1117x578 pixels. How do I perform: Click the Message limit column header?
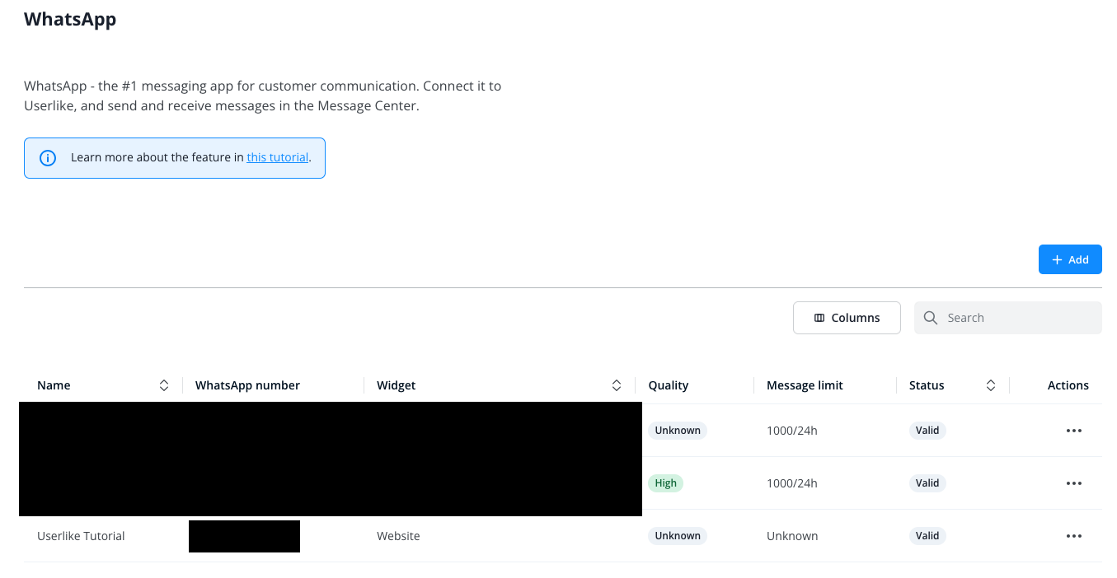click(x=805, y=385)
